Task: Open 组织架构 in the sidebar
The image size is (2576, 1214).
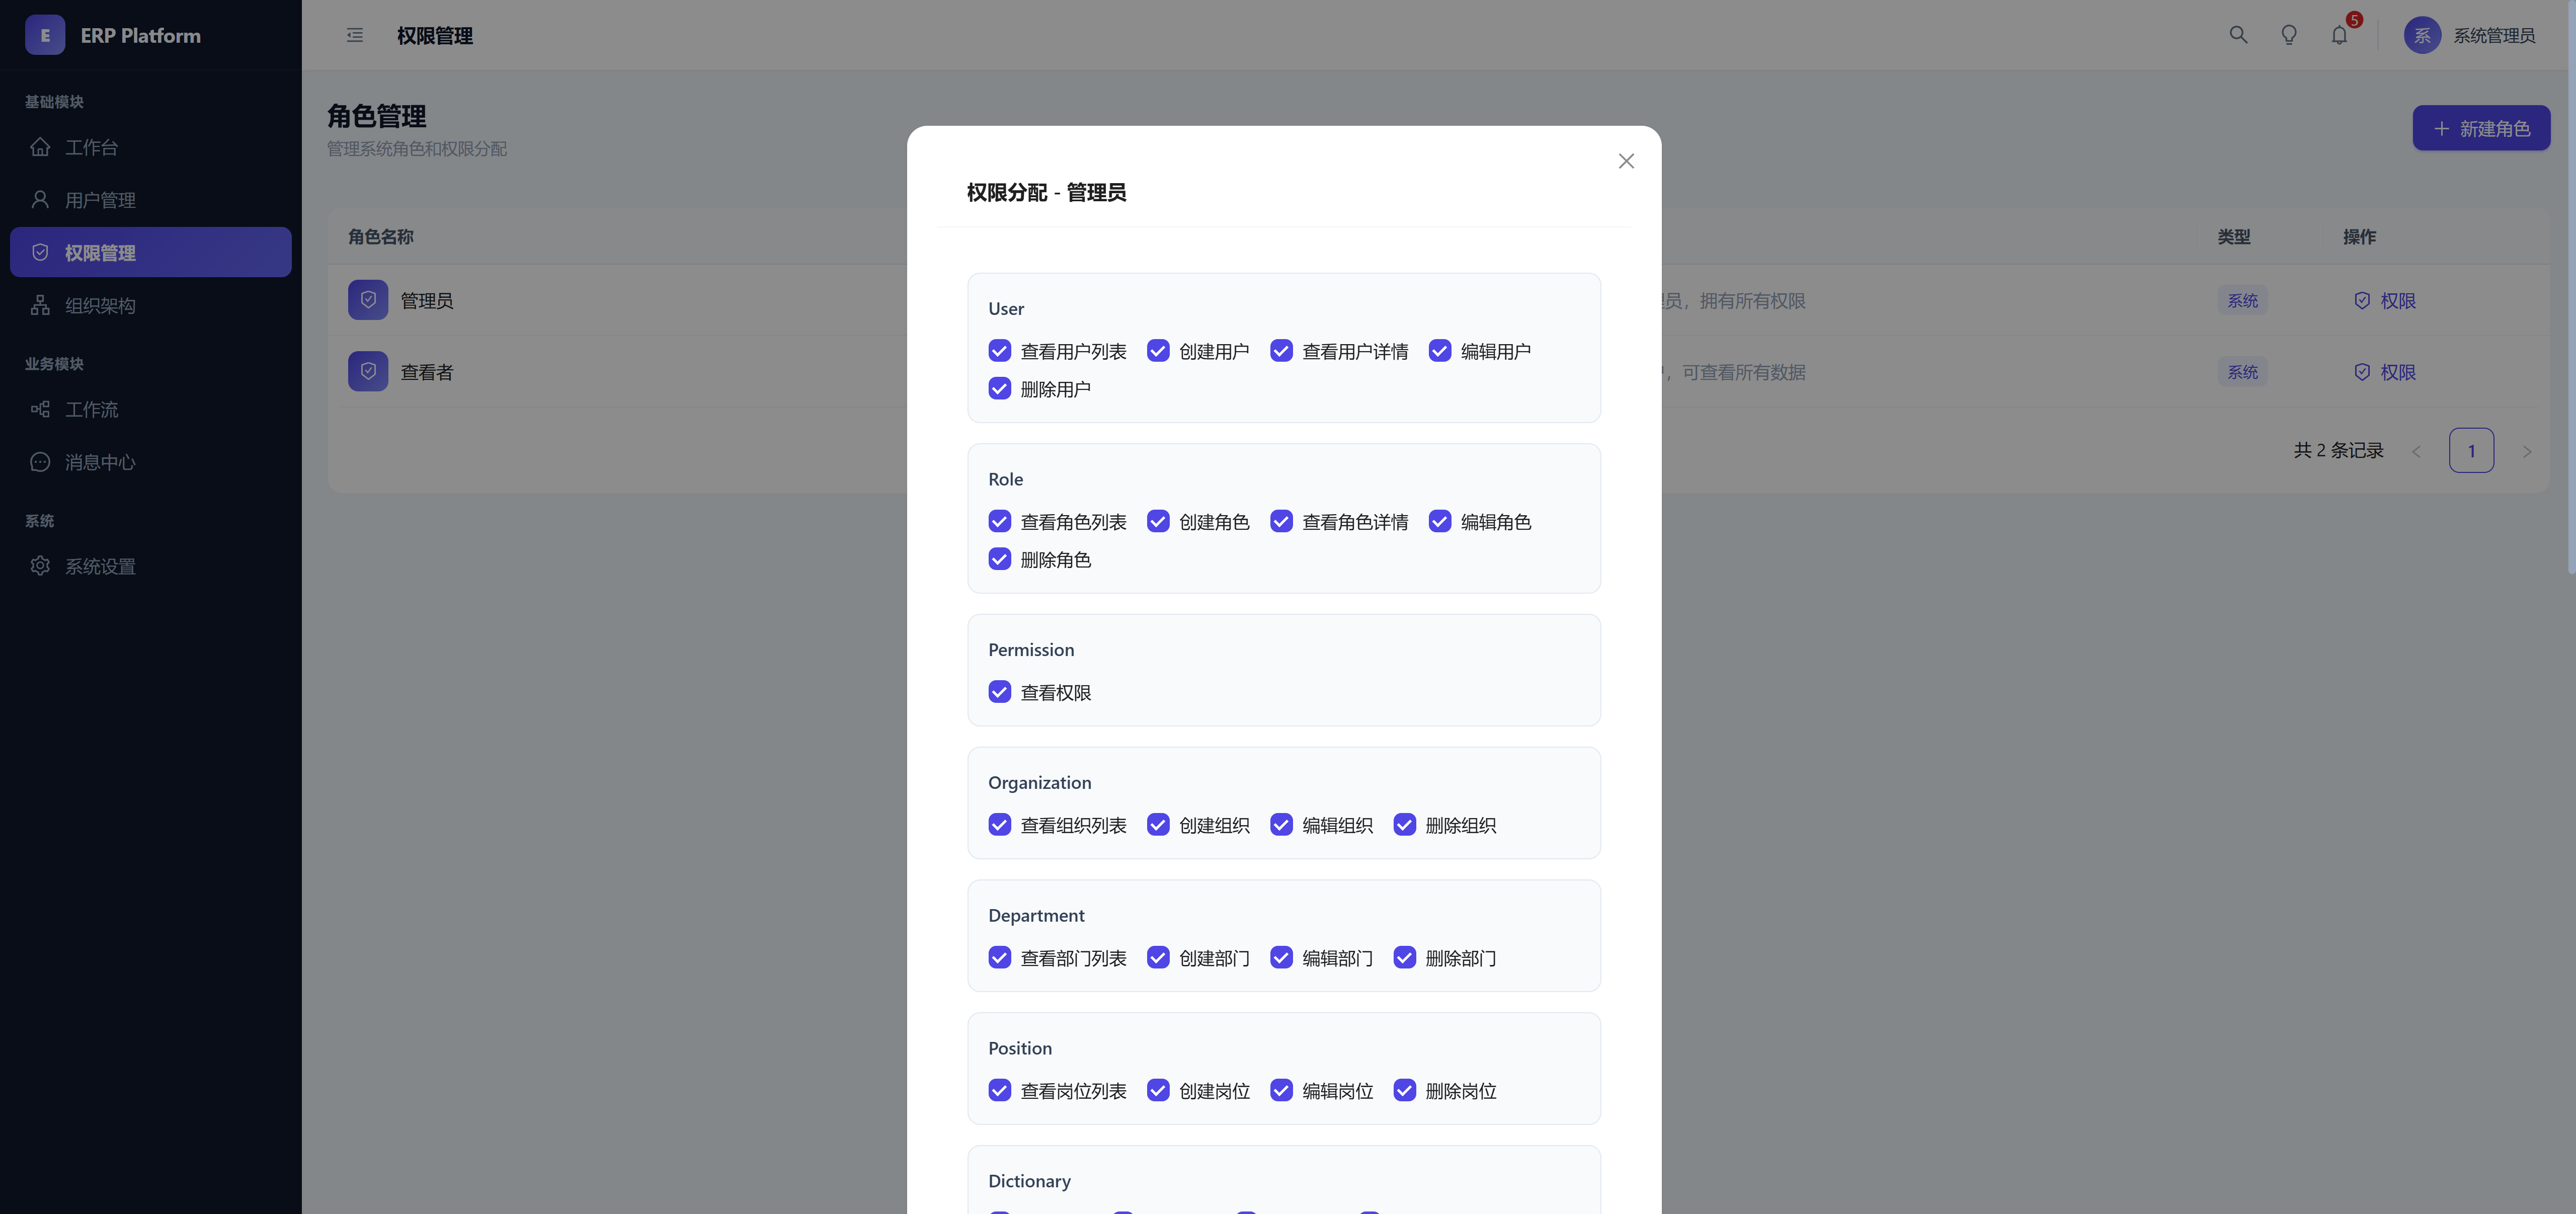Action: (x=100, y=305)
